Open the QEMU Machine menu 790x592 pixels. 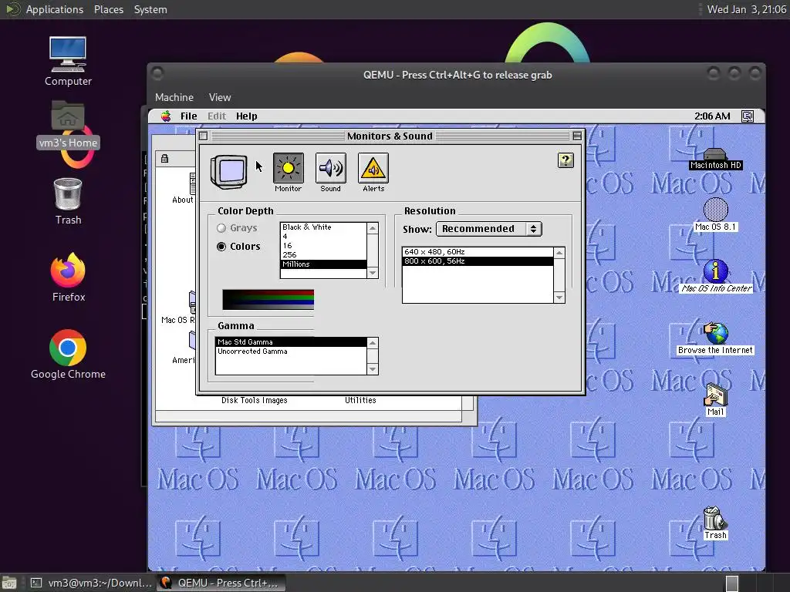click(x=174, y=97)
